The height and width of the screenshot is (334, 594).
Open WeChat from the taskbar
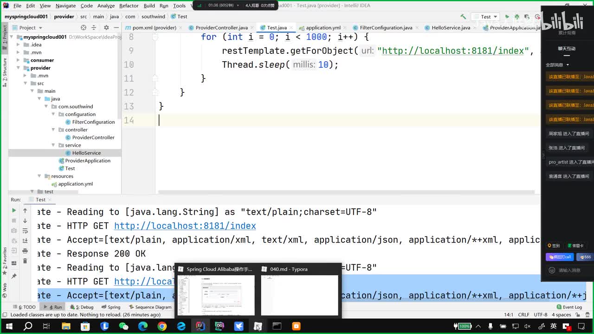(123, 326)
